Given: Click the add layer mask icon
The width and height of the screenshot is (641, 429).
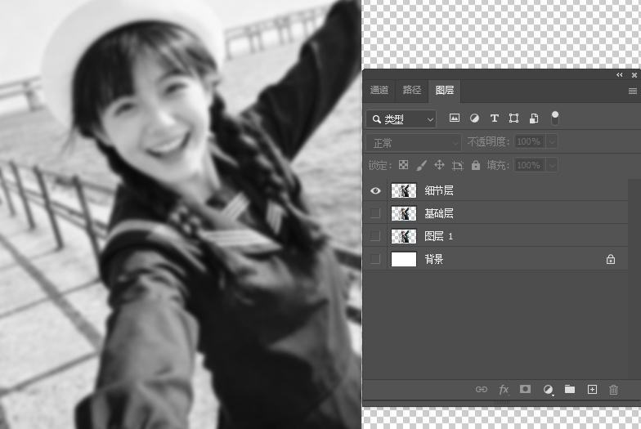Looking at the screenshot, I should tap(526, 390).
